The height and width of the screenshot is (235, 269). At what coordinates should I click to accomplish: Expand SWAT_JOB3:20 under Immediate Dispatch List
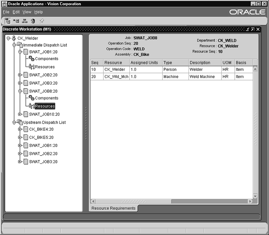[20, 83]
